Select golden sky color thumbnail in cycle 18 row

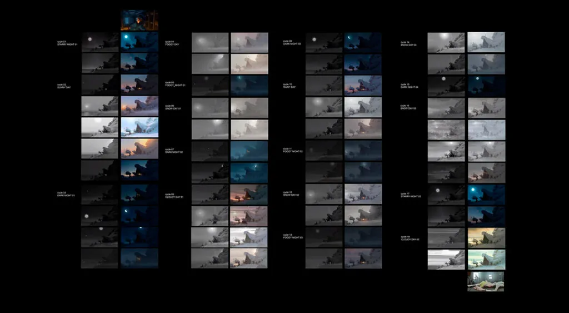click(486, 238)
